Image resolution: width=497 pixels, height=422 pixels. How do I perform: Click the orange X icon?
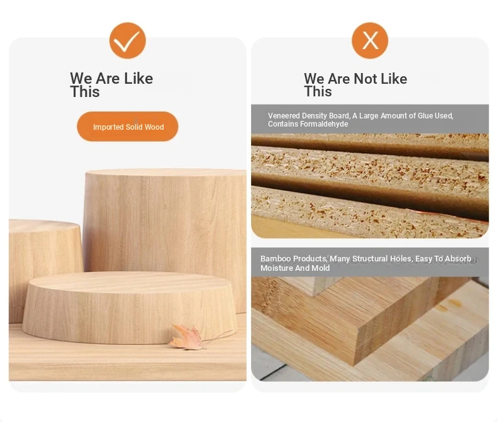pyautogui.click(x=369, y=40)
